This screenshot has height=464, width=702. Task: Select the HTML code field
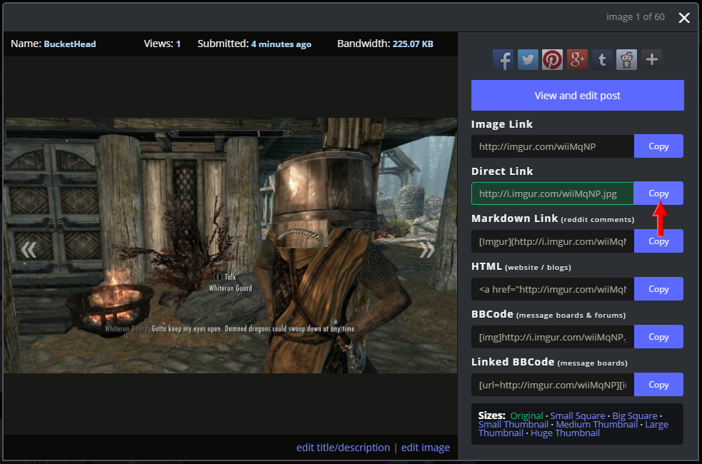(x=553, y=289)
